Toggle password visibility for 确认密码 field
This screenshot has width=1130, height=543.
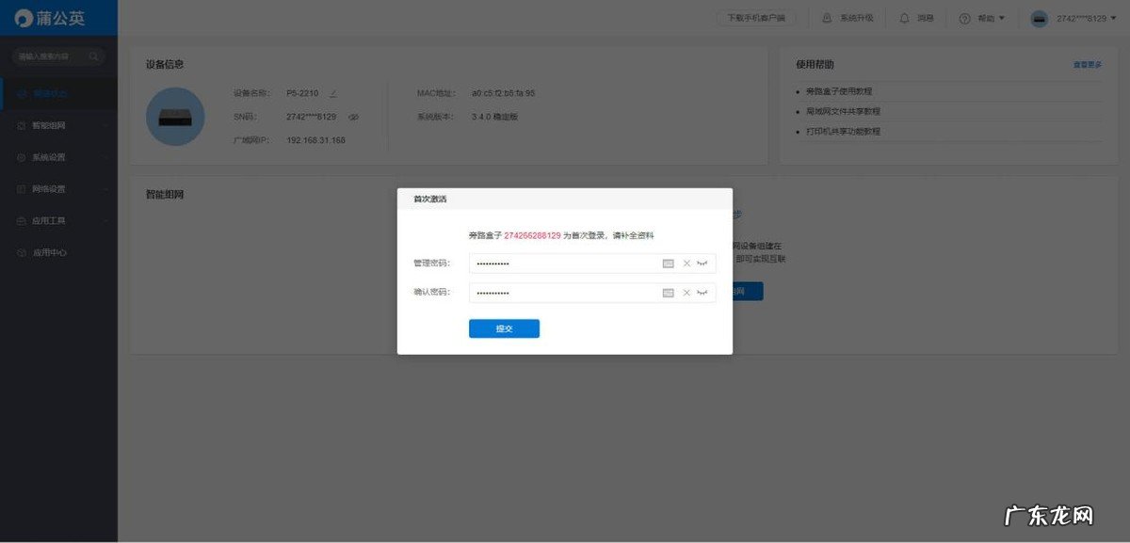point(701,293)
